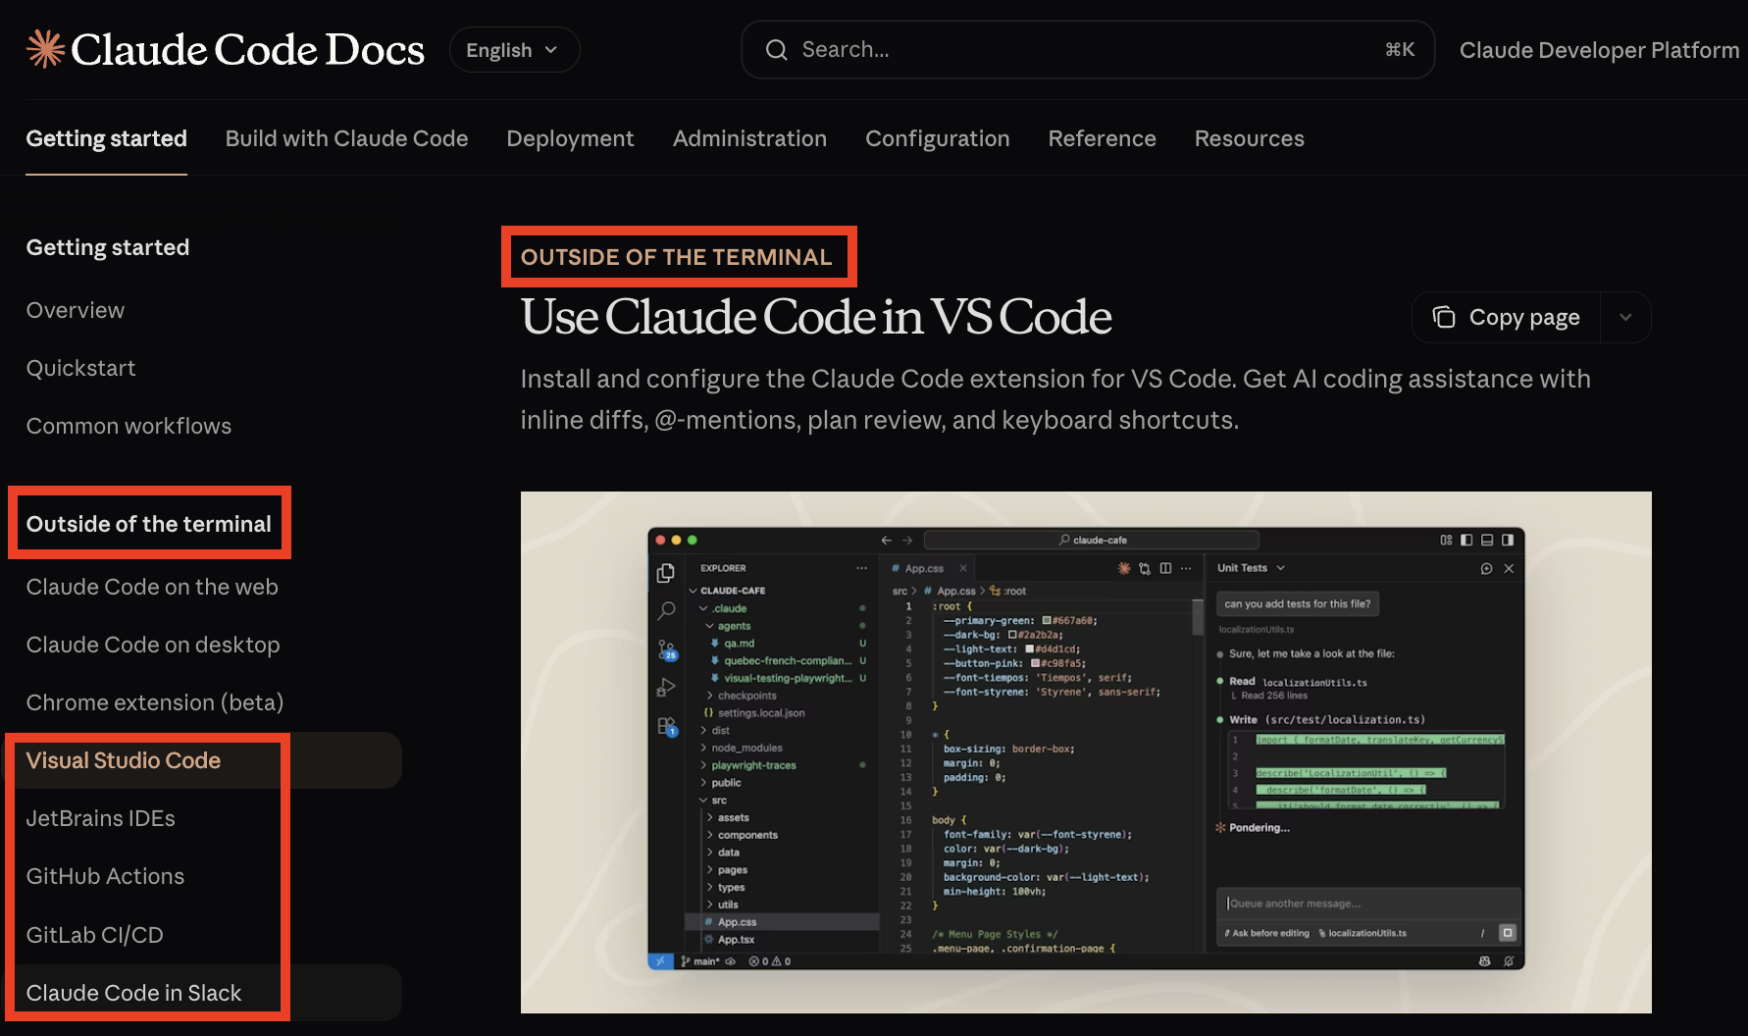This screenshot has height=1036, width=1748.
Task: Click the #d4d1cd light-text color swatch
Action: coord(1029,648)
